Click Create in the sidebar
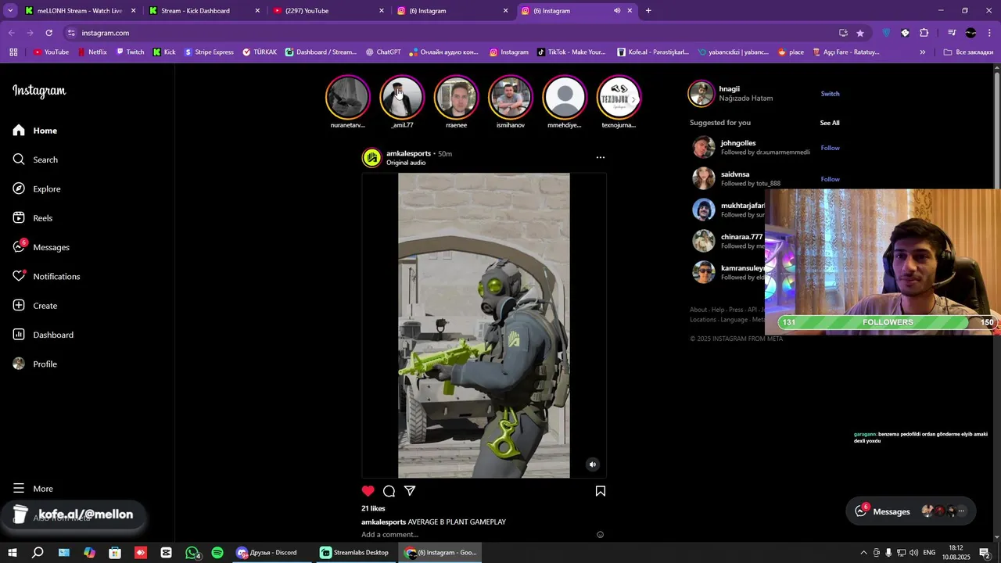Screen dimensions: 1001x563 point(35,306)
